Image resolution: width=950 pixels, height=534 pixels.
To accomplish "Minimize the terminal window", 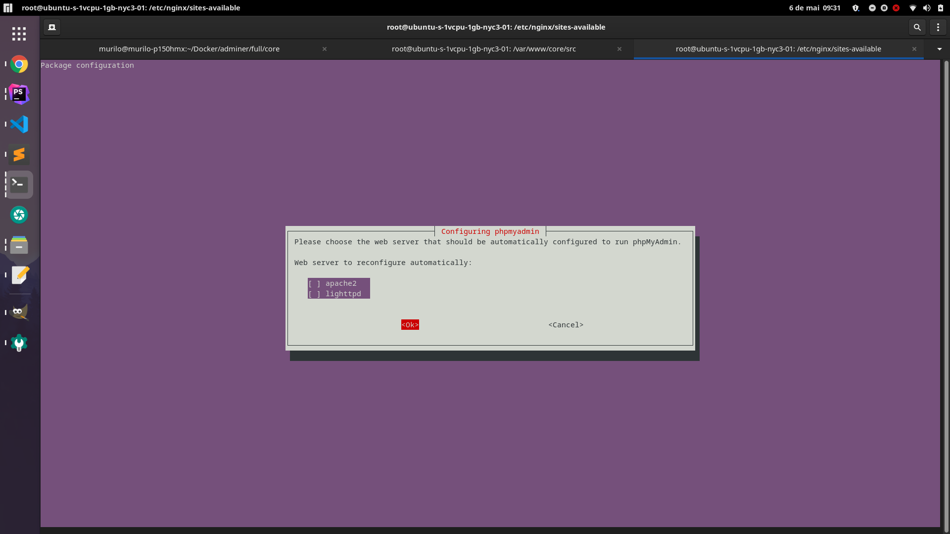I will point(872,8).
